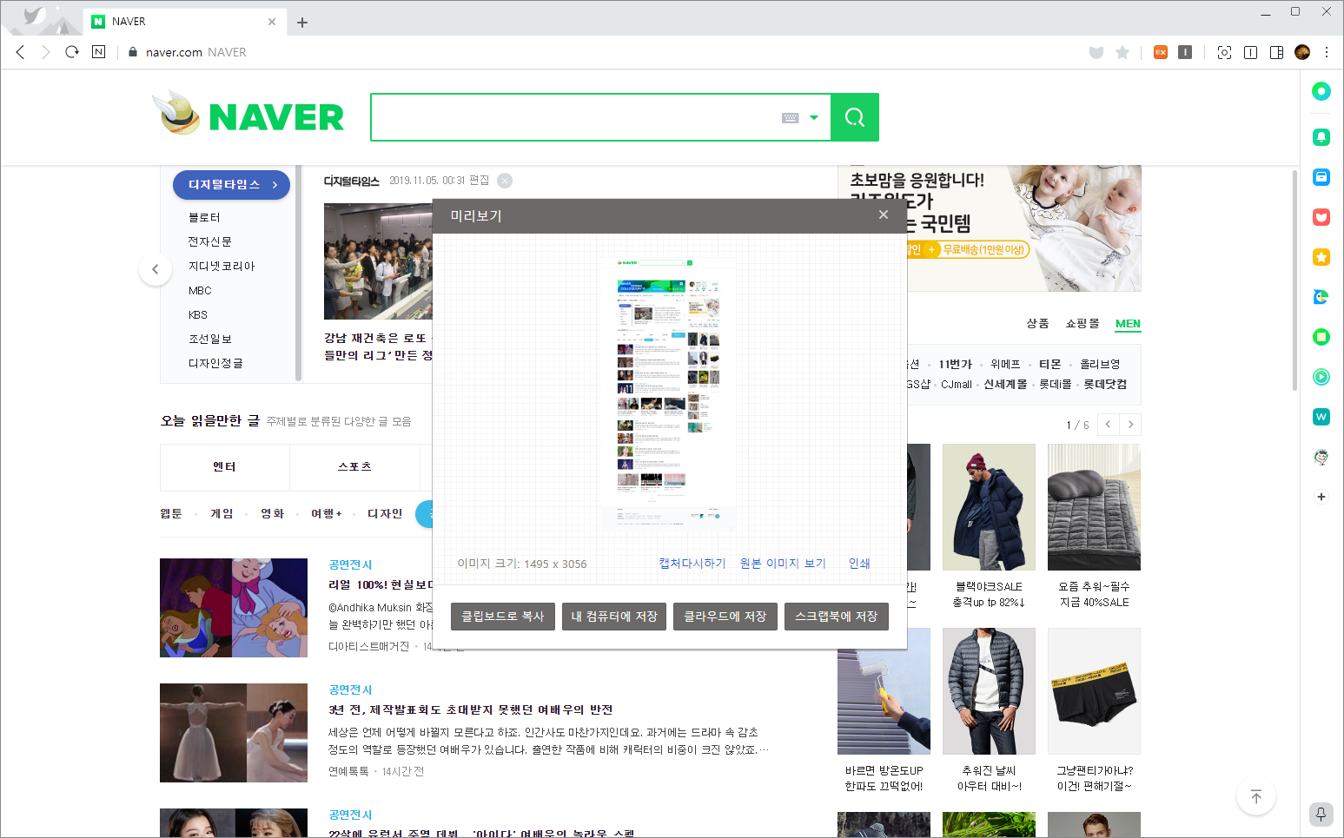Show the previous shopping page arrow

click(x=1108, y=425)
